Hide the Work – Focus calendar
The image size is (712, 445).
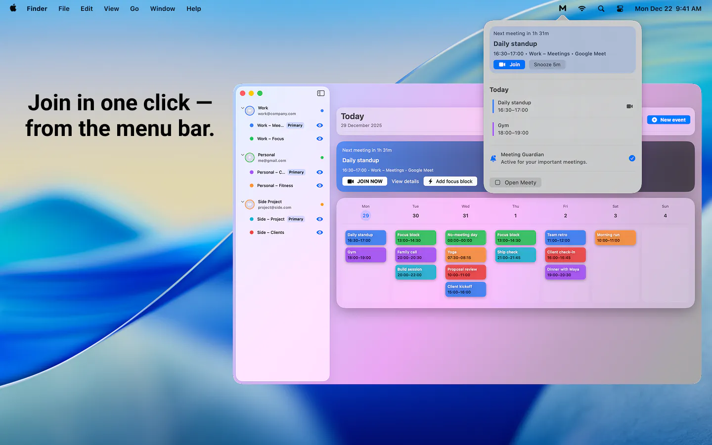coord(319,139)
